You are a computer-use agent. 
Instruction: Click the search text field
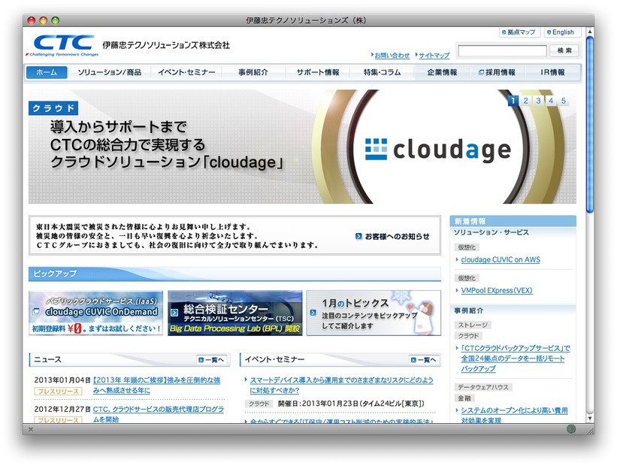click(x=502, y=50)
